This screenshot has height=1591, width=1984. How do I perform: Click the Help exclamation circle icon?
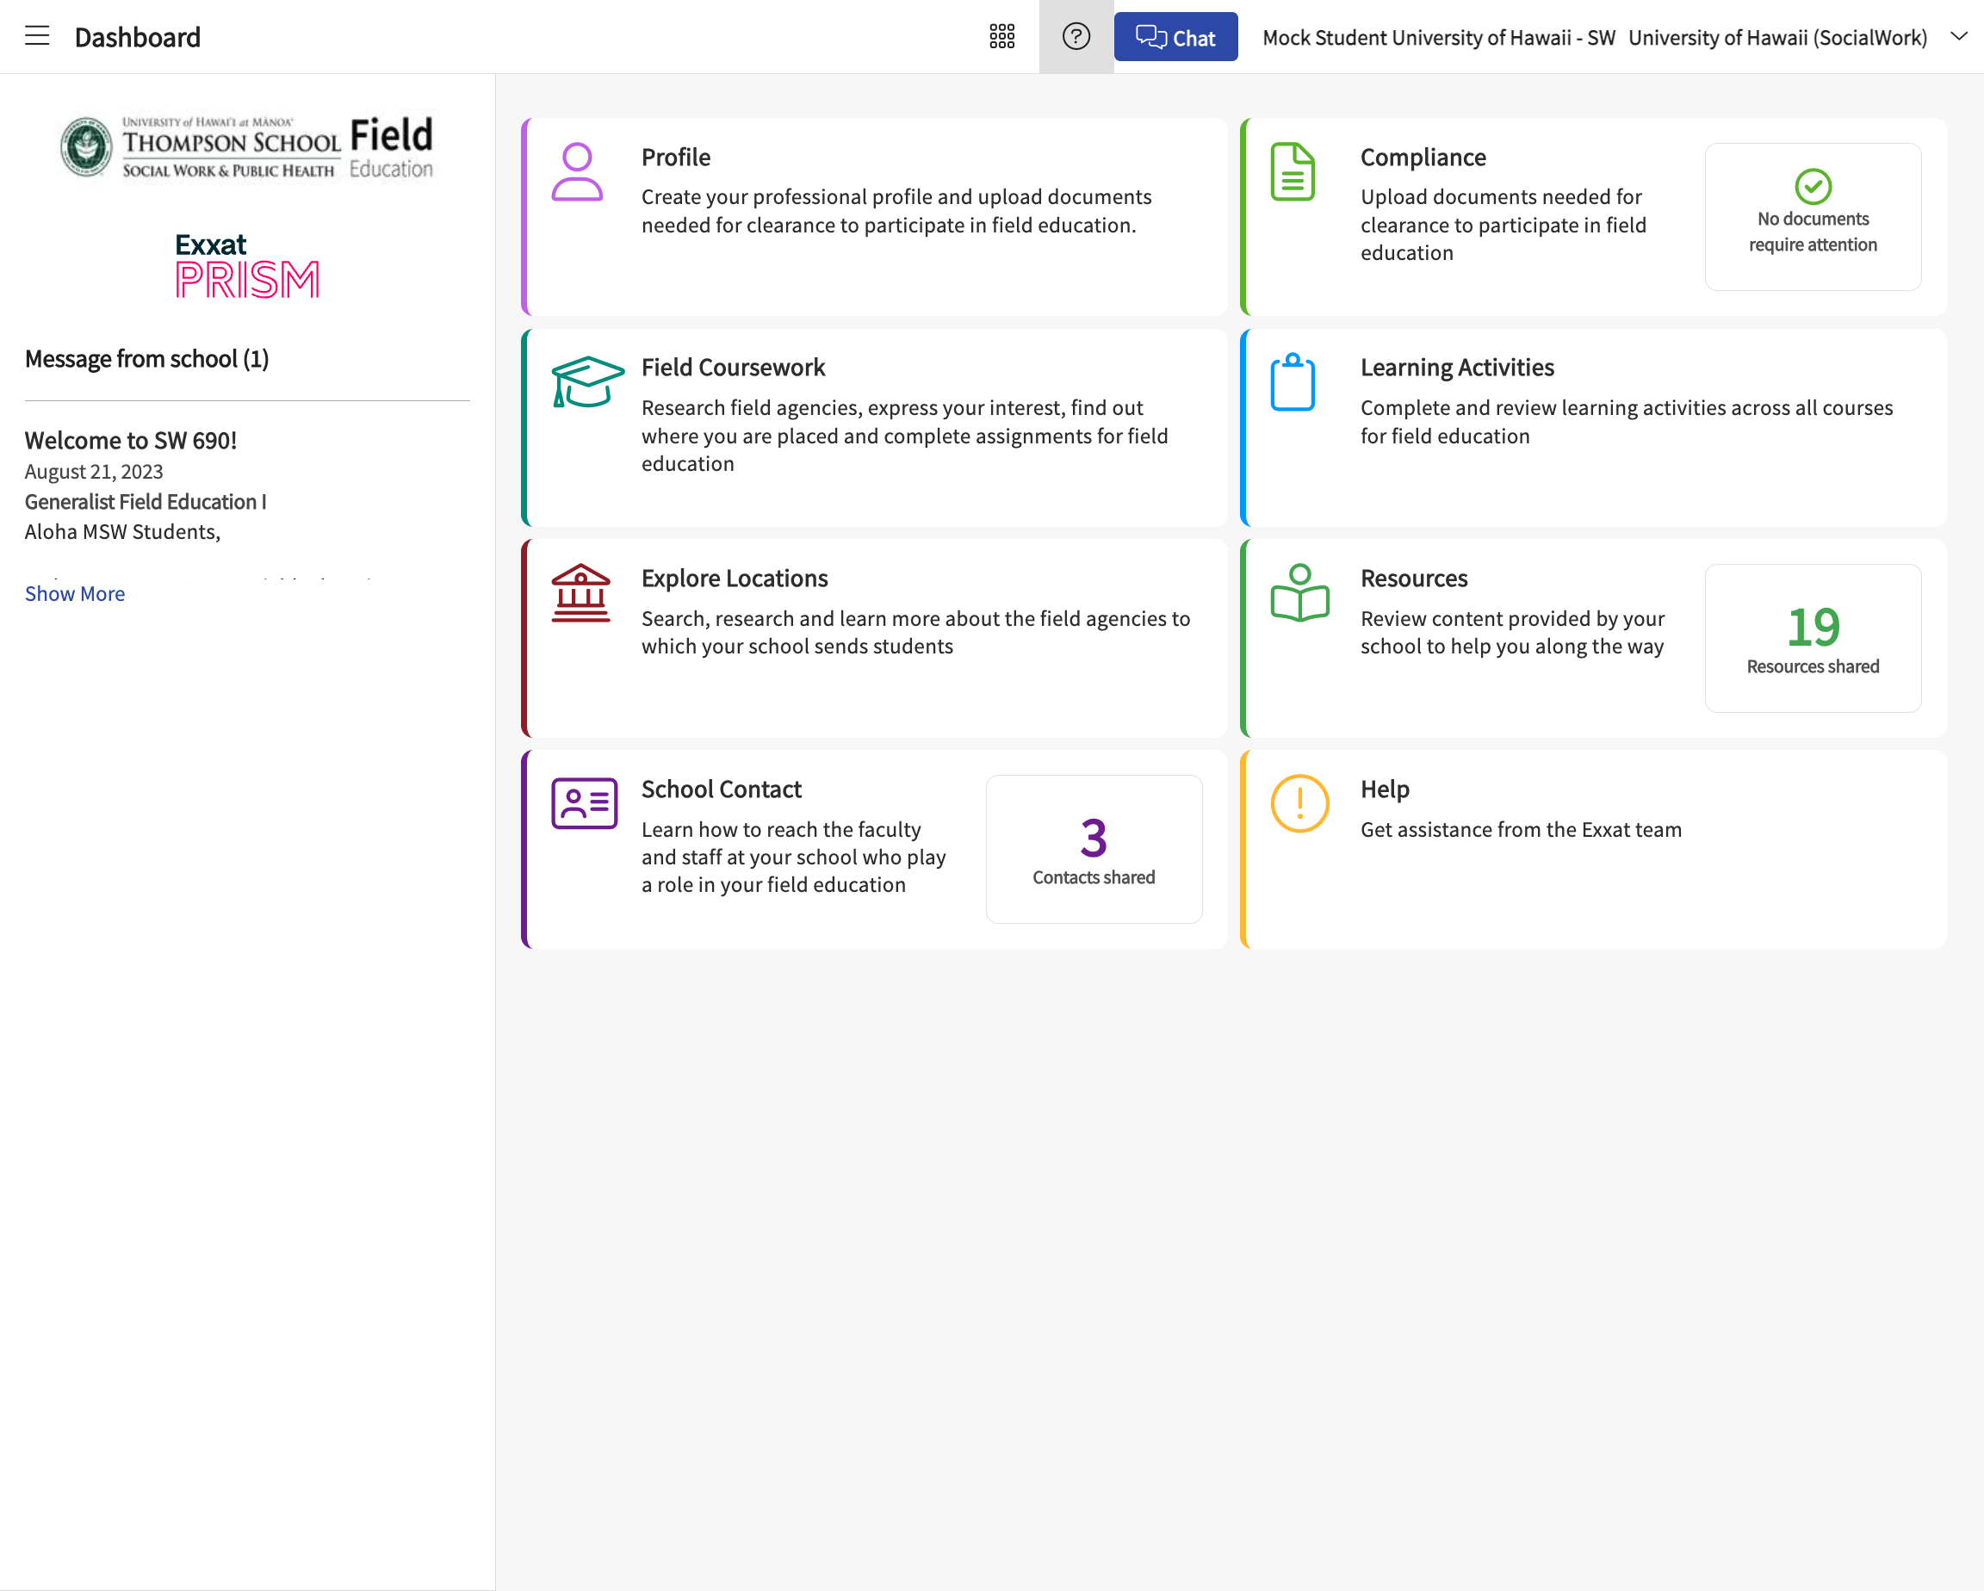(1299, 803)
